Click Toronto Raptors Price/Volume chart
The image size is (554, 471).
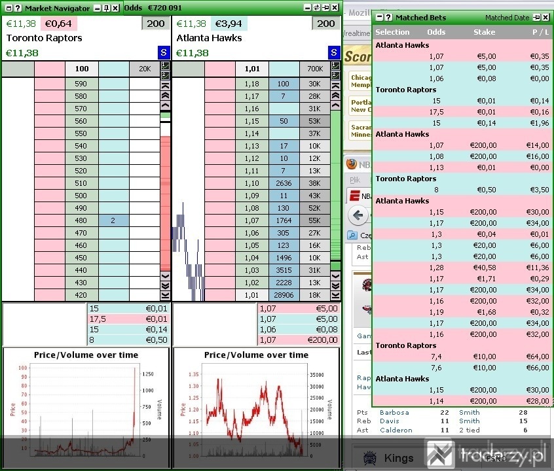coord(86,408)
